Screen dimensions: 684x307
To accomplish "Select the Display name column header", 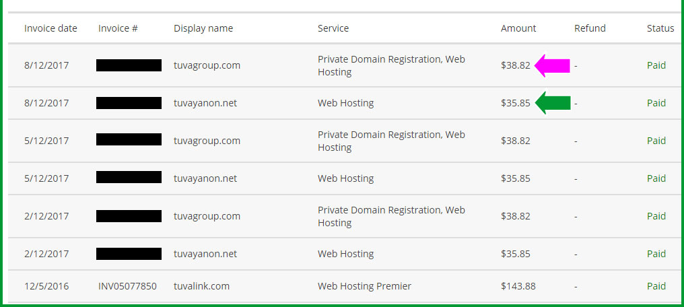I will click(203, 28).
